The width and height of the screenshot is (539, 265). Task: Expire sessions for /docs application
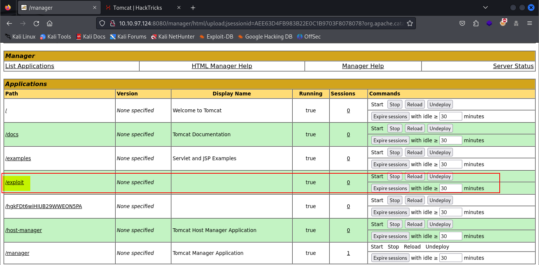[390, 140]
